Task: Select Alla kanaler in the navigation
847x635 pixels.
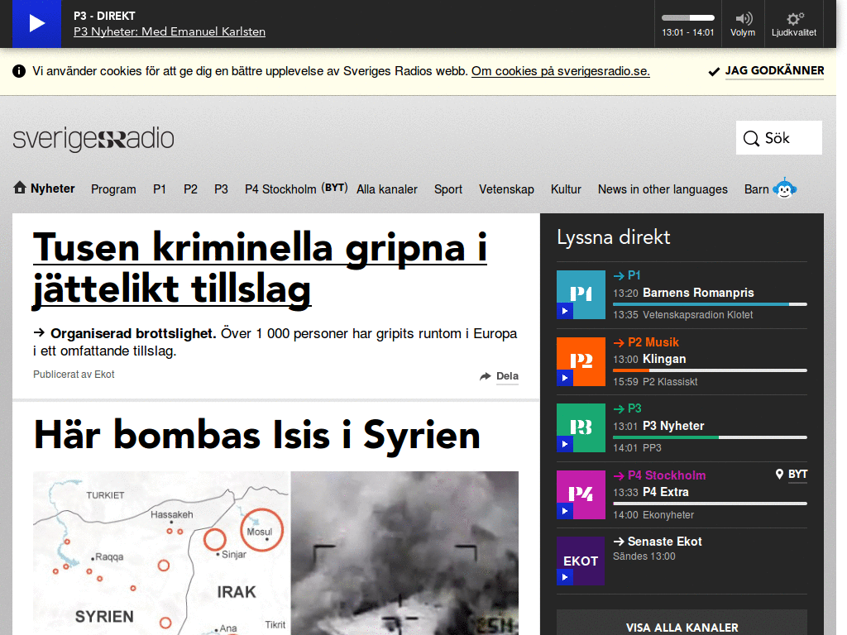Action: (387, 189)
